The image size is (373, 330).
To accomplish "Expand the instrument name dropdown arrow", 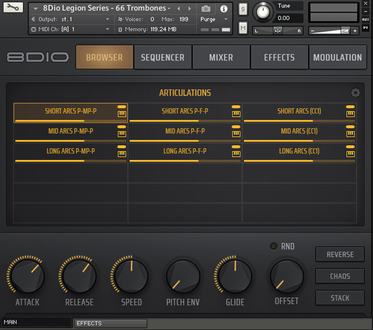I will coord(36,9).
